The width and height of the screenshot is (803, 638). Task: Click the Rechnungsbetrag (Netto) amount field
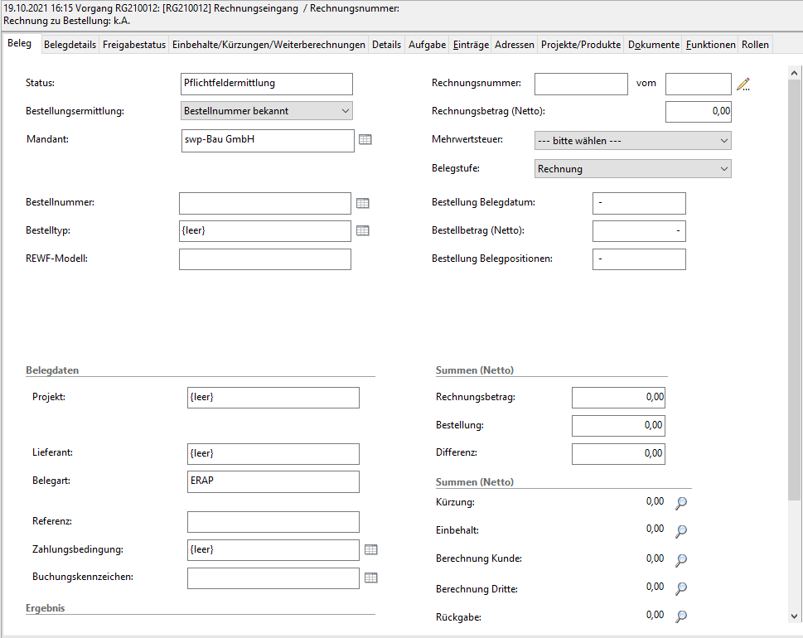click(699, 112)
